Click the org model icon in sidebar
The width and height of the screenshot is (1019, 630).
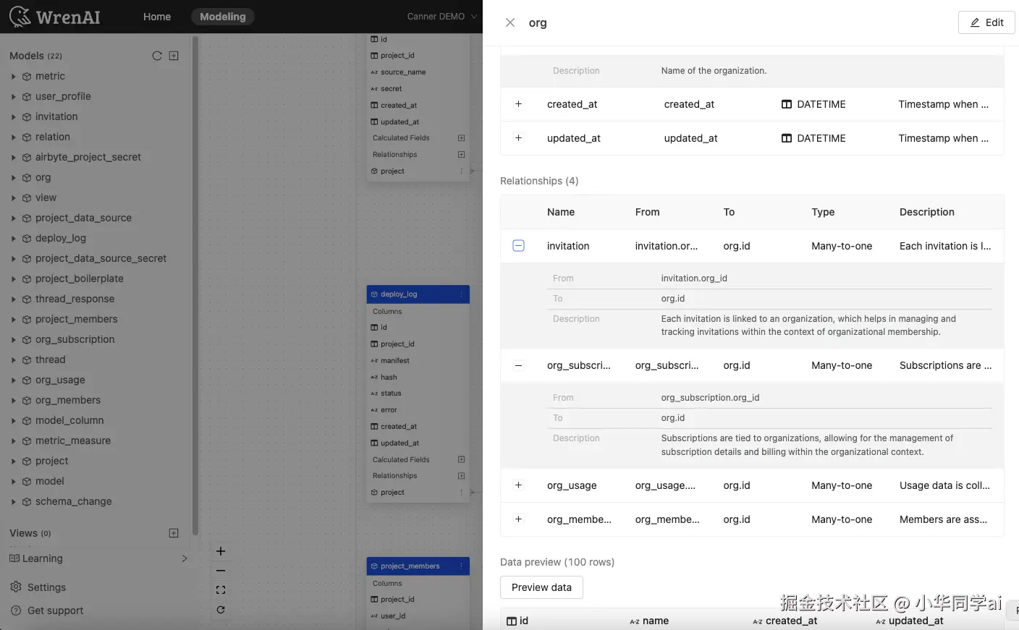(x=27, y=177)
